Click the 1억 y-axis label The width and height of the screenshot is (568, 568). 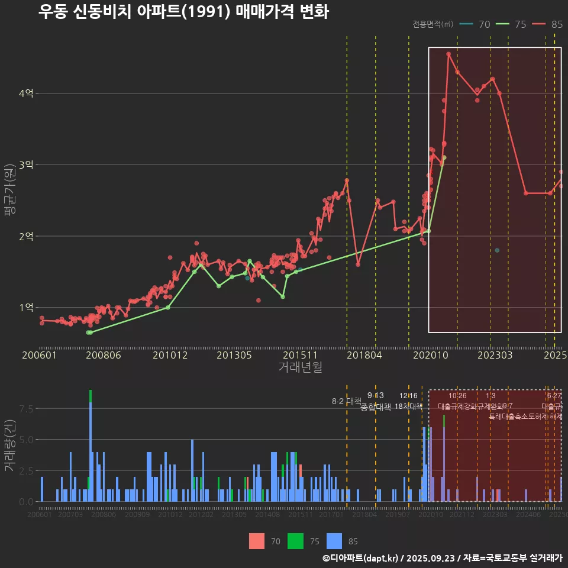point(26,308)
